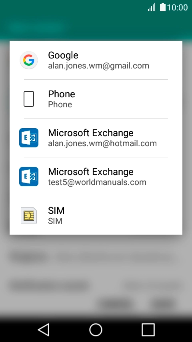
Task: Choose the SIM option
Action: pyautogui.click(x=96, y=215)
